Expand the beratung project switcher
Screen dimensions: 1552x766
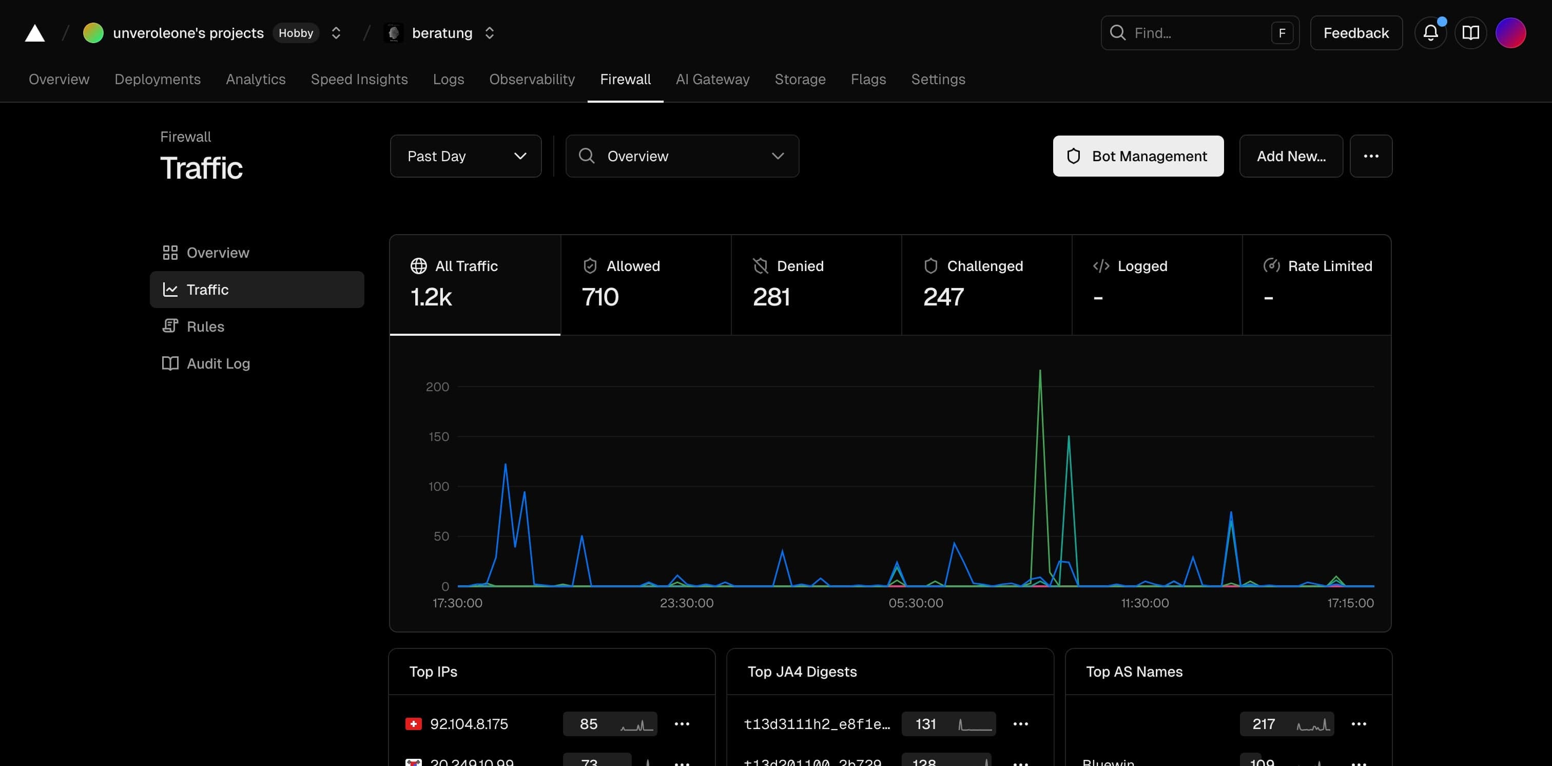click(489, 33)
